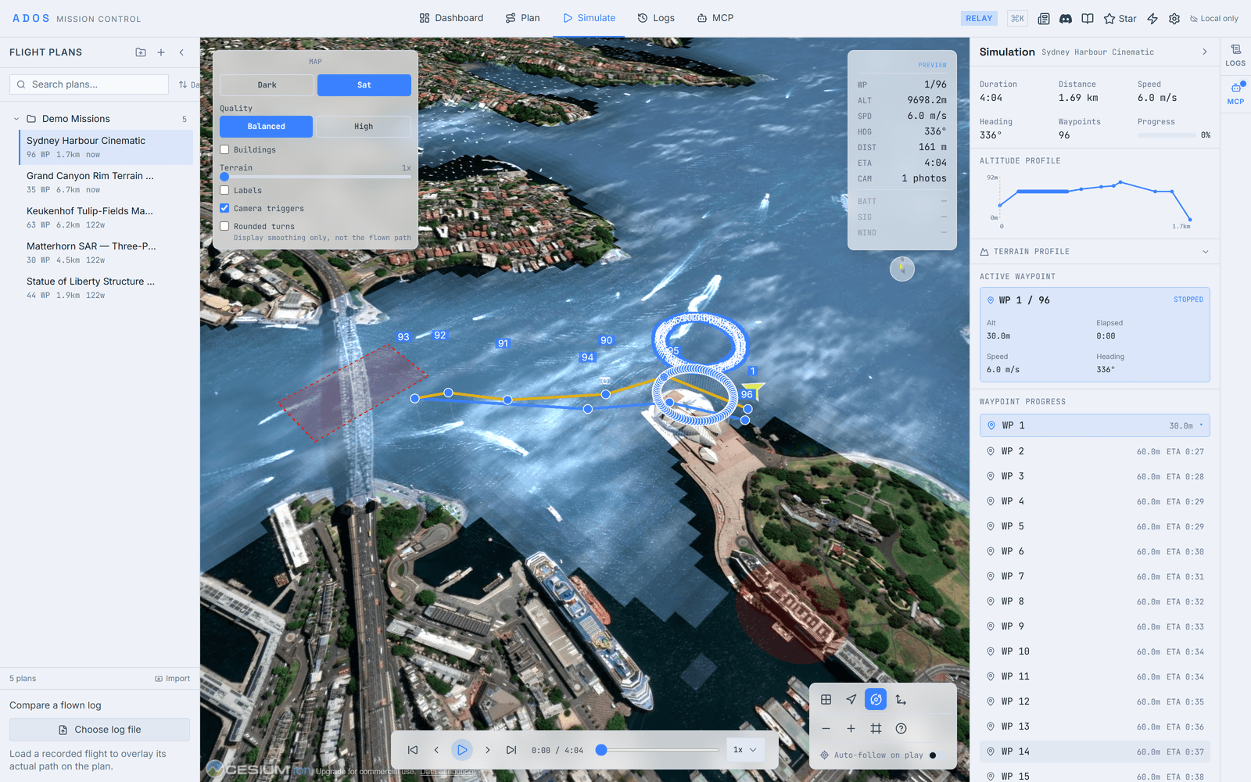Open camera controls help icon

901,729
